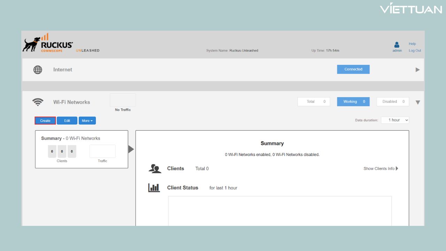Click the Internet globe icon

(x=38, y=70)
